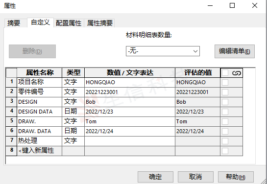Click value cell for 热处理 row
Screen dimensions: 267x184
coord(130,141)
